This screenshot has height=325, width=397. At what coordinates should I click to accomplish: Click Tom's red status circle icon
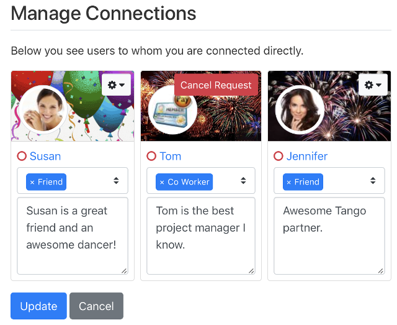pos(151,156)
